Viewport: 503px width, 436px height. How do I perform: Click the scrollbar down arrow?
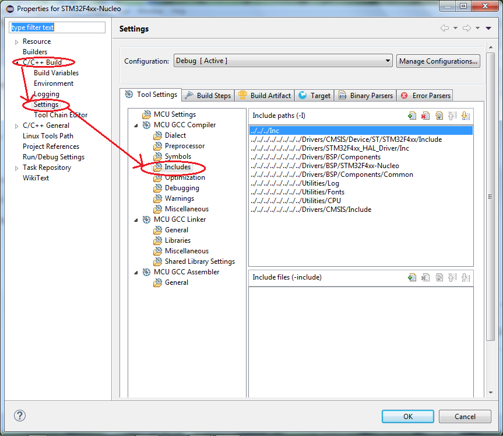tap(491, 392)
